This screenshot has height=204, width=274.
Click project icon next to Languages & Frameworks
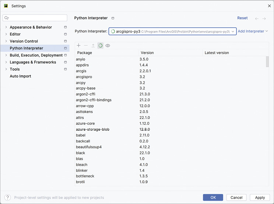(x=65, y=62)
